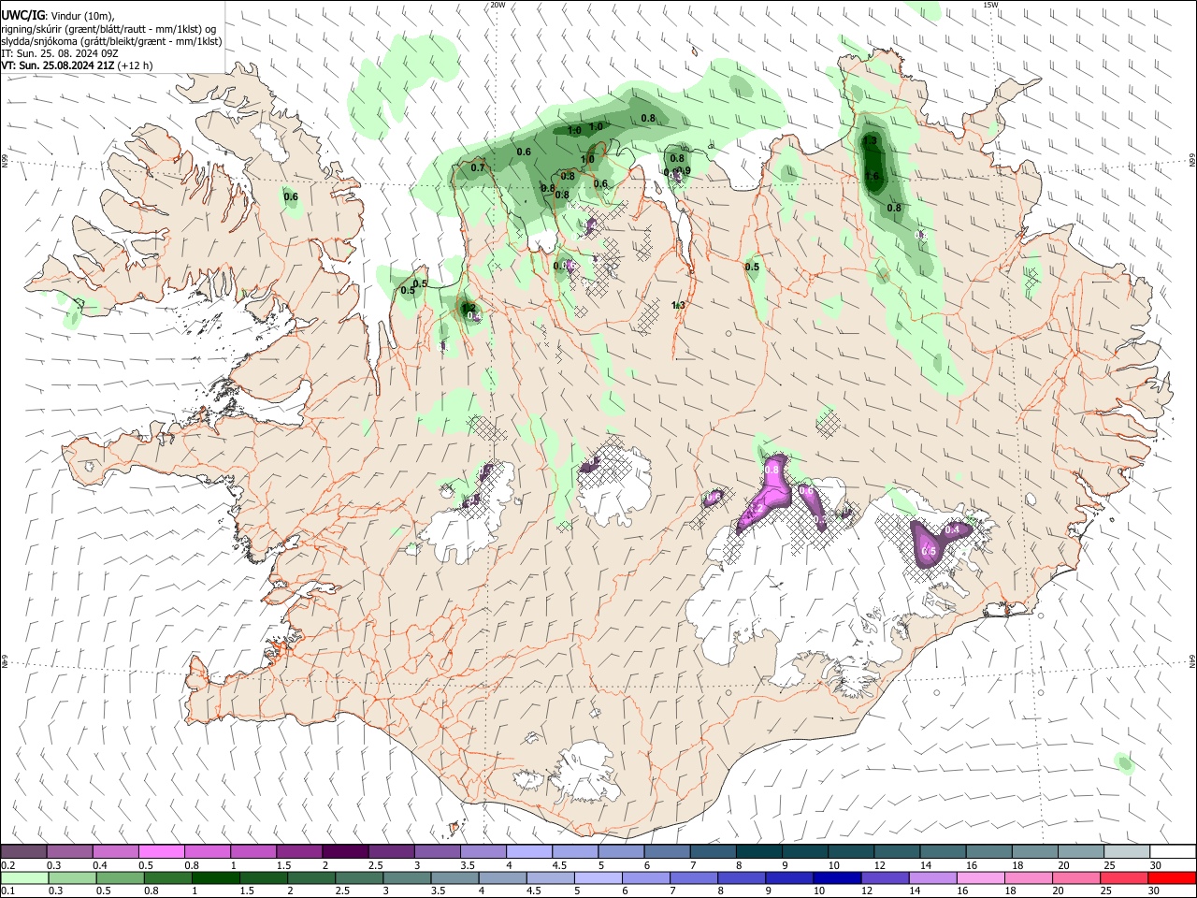Click the red bottom legend swatch after 30
This screenshot has height=898, width=1197.
click(x=1172, y=877)
